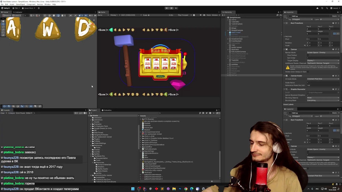Open the Window menu

point(48,5)
